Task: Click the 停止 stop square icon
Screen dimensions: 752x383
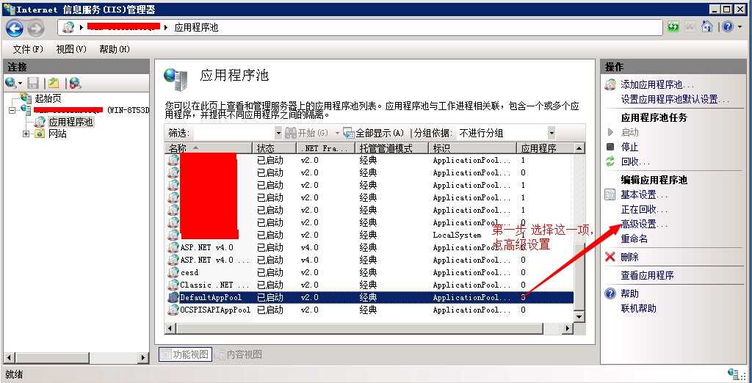Action: tap(610, 147)
